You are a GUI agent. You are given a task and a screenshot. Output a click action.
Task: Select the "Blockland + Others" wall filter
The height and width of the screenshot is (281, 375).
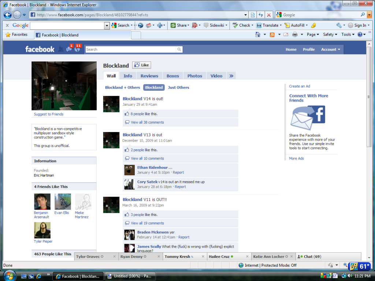122,87
